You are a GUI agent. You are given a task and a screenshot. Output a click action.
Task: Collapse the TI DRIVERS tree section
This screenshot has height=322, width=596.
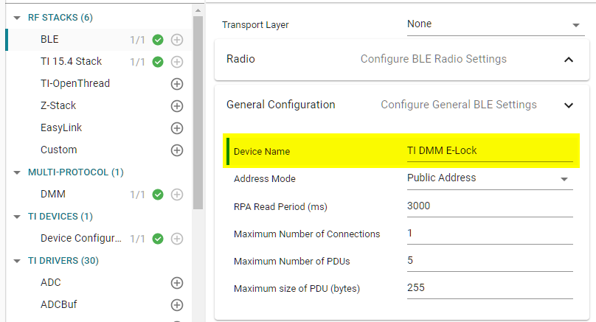pos(17,261)
